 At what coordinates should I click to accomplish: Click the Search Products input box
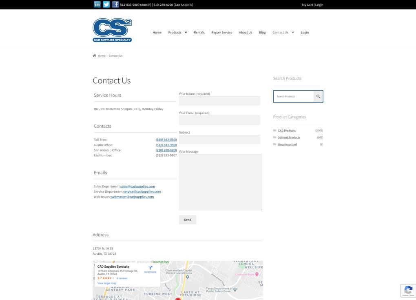click(x=294, y=96)
